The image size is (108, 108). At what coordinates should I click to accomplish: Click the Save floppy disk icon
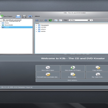tap(24, 16)
